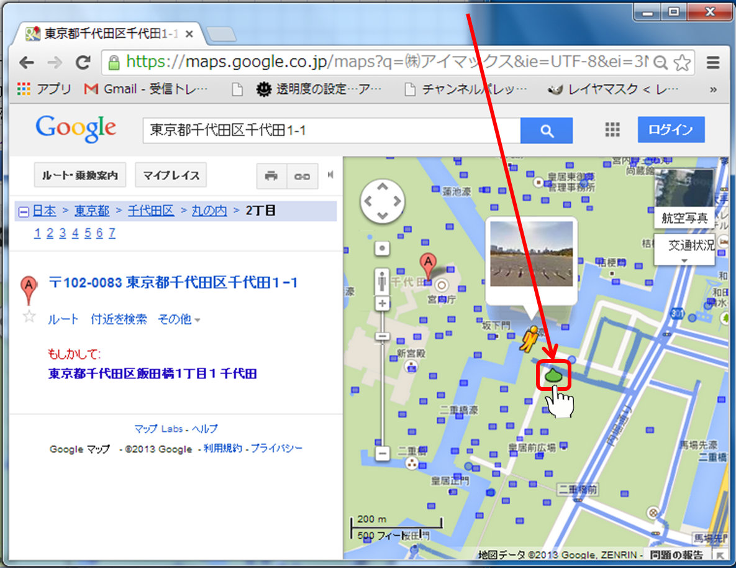This screenshot has height=568, width=736.
Task: Collapse the breadcrumb minus expander
Action: pos(24,211)
